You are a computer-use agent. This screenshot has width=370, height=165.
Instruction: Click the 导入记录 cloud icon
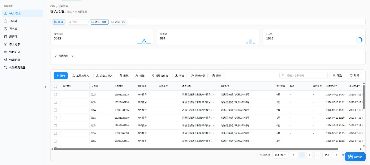coord(6,44)
